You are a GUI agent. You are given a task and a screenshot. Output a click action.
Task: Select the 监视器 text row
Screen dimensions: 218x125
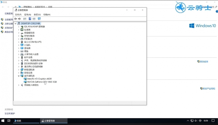pyautogui.click(x=27, y=48)
